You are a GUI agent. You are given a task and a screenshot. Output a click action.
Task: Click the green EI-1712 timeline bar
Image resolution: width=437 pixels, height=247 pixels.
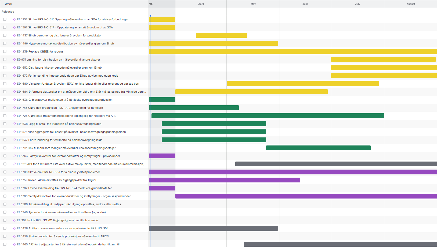pyautogui.click(x=318, y=148)
